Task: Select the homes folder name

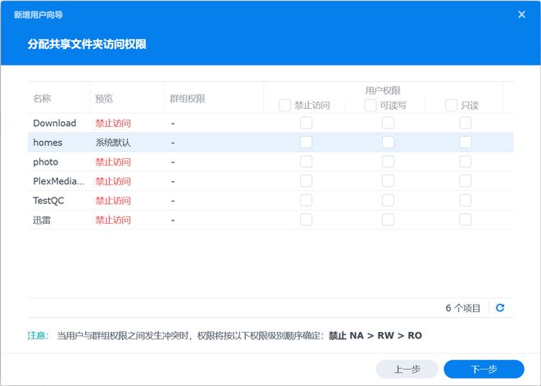Action: [48, 143]
